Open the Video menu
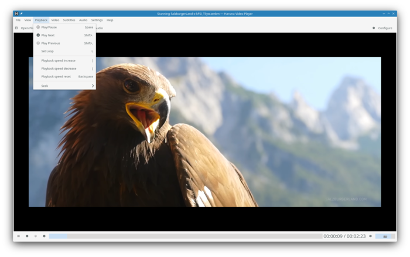Screen dimensions: 410x257 click(55, 20)
